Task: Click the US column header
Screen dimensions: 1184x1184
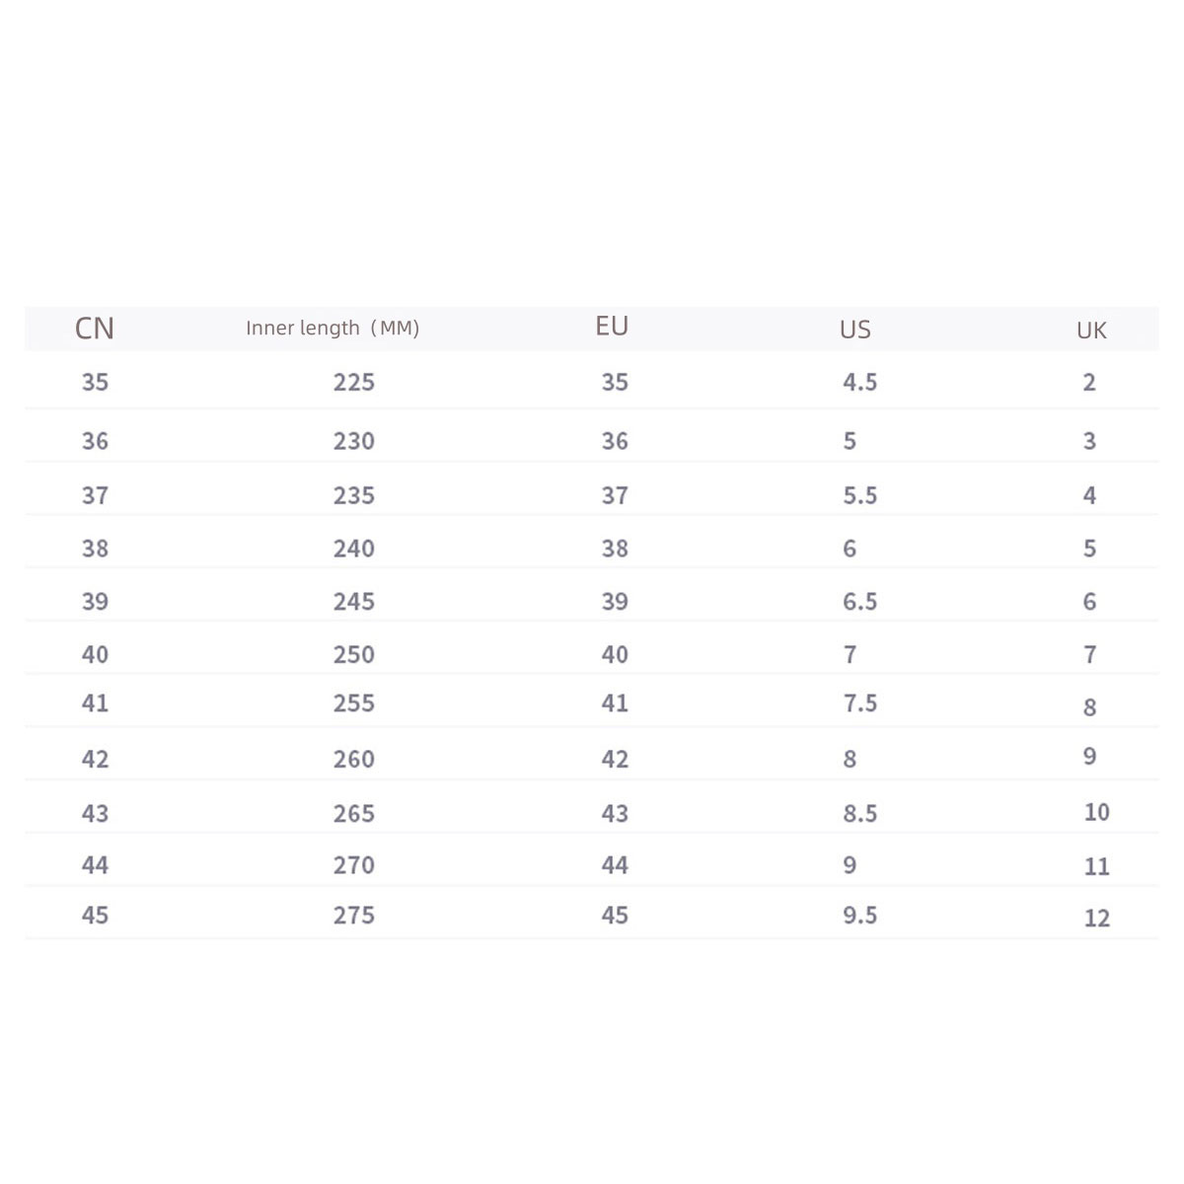Action: click(x=855, y=330)
